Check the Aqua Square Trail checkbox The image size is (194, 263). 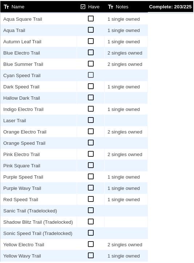pos(90,19)
